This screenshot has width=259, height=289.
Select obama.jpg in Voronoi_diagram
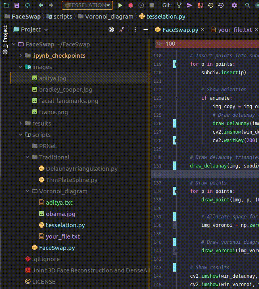point(61,214)
